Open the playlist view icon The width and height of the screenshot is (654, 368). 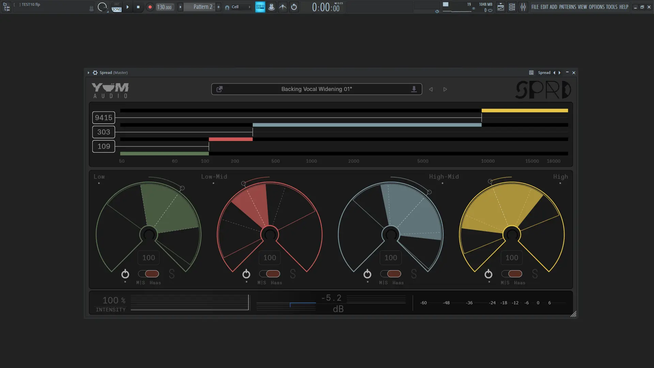point(501,7)
